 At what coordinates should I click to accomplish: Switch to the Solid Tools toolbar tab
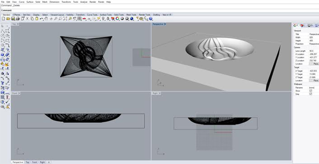tap(119, 15)
